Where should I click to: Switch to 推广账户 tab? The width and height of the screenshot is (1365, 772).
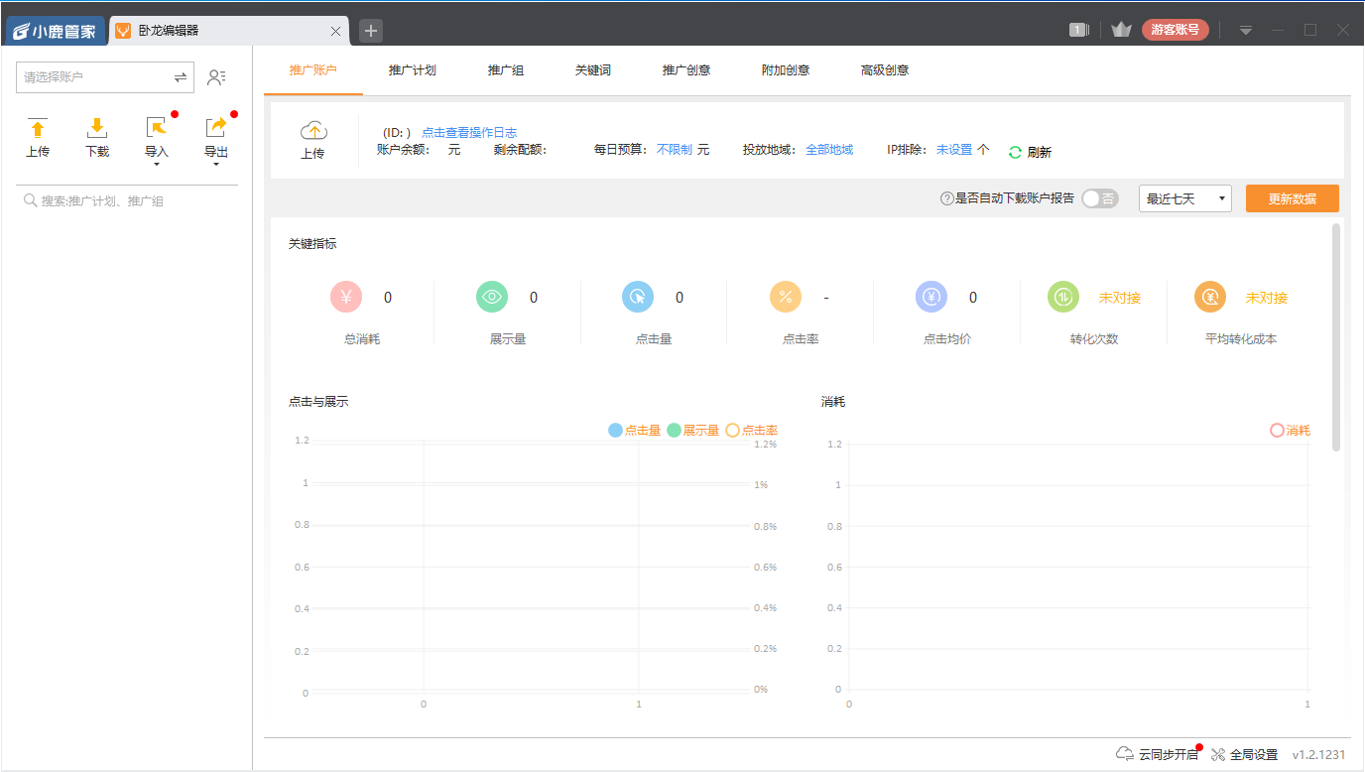click(313, 70)
